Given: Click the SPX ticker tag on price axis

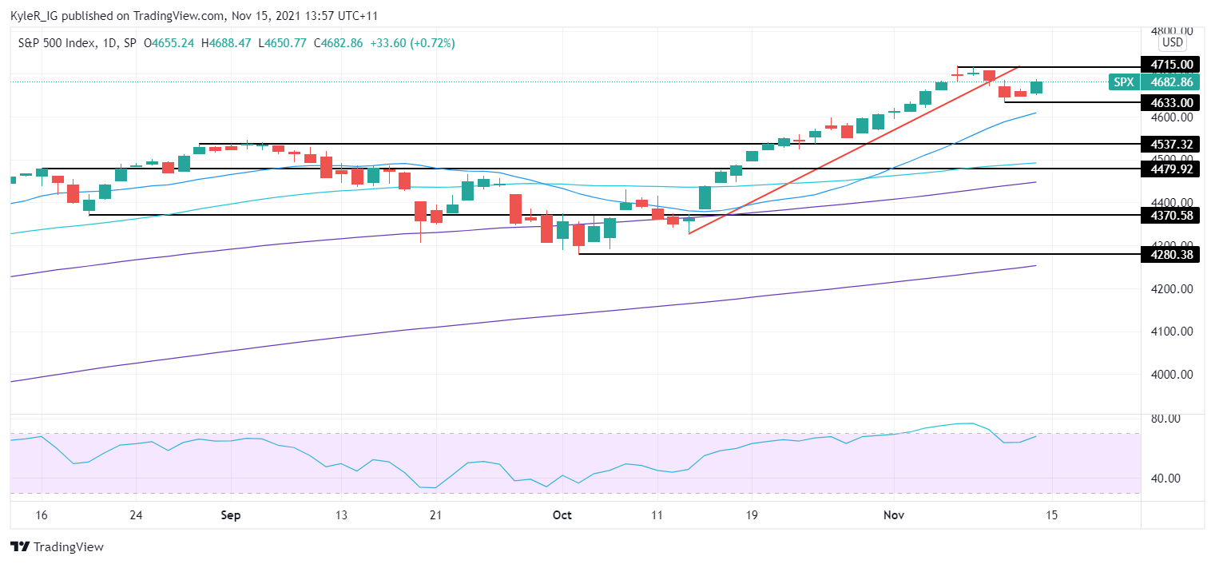Looking at the screenshot, I should [x=1123, y=82].
